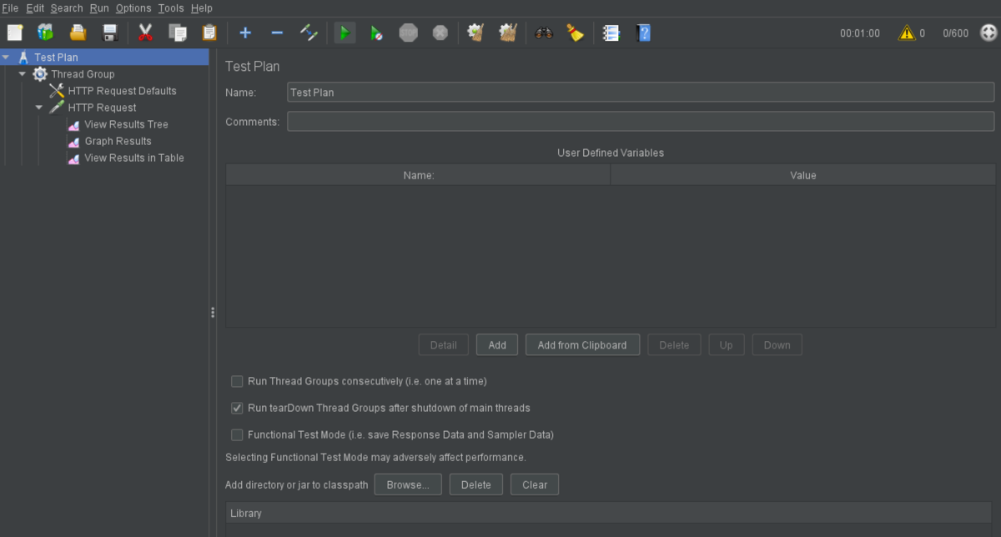Open Help via question mark icon
This screenshot has width=1001, height=537.
pos(643,33)
